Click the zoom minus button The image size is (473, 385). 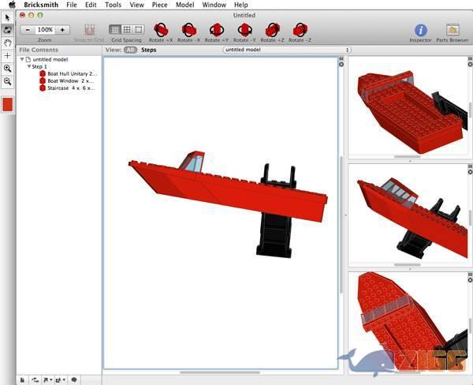tap(28, 30)
